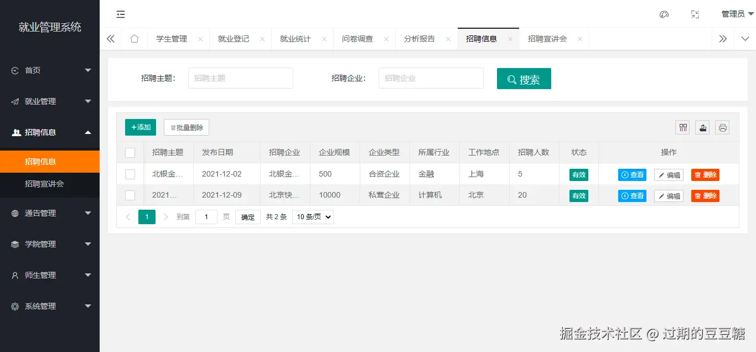Click the sidebar collapse hamburger icon
Image resolution: width=756 pixels, height=352 pixels.
click(x=121, y=14)
